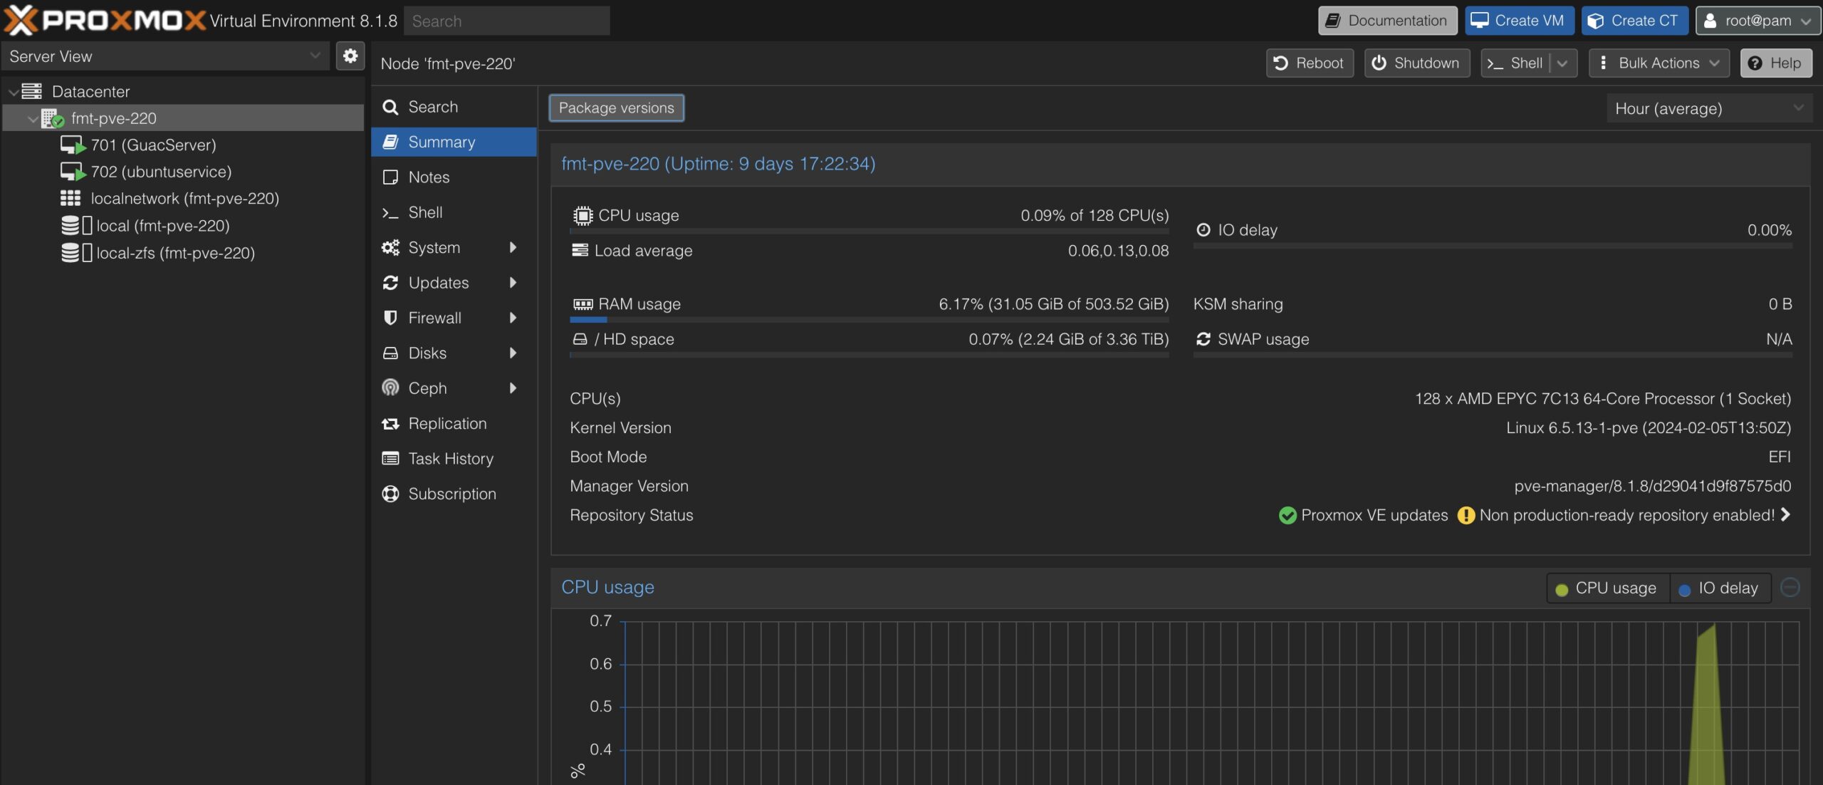The image size is (1823, 785).
Task: Toggle CPU usage series in chart legend
Action: pos(1608,588)
